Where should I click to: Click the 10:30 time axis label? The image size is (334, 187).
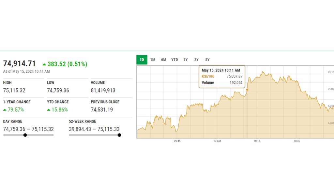point(297,141)
